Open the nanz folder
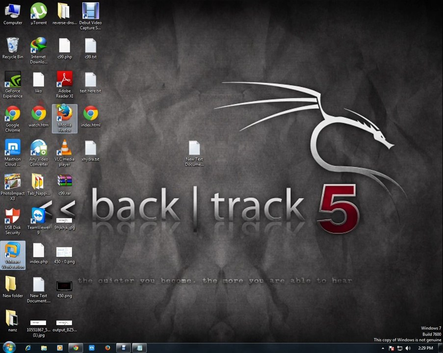The image size is (443, 353). (x=13, y=321)
